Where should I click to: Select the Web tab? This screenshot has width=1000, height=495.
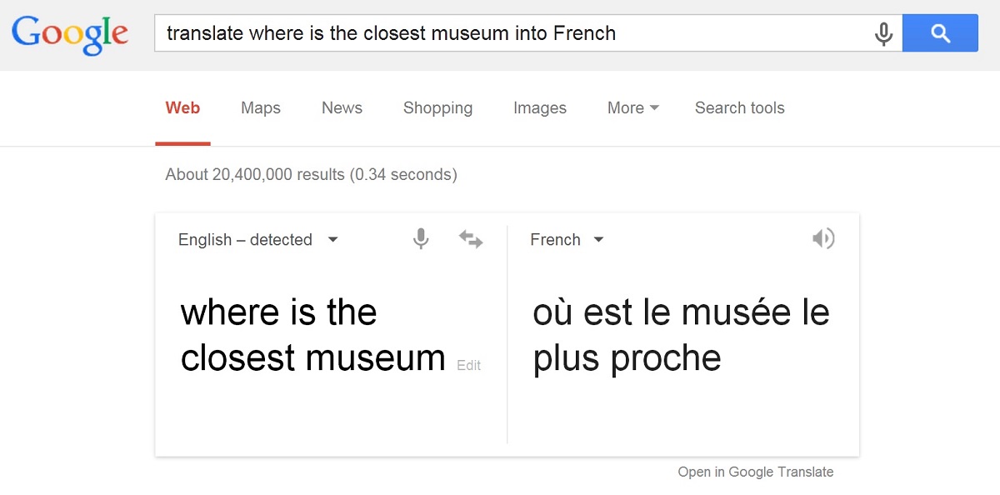[182, 107]
